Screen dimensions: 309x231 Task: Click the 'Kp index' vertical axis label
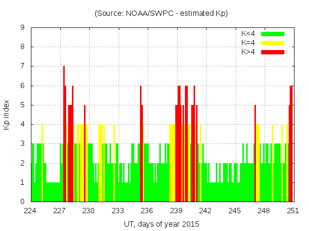(x=6, y=115)
